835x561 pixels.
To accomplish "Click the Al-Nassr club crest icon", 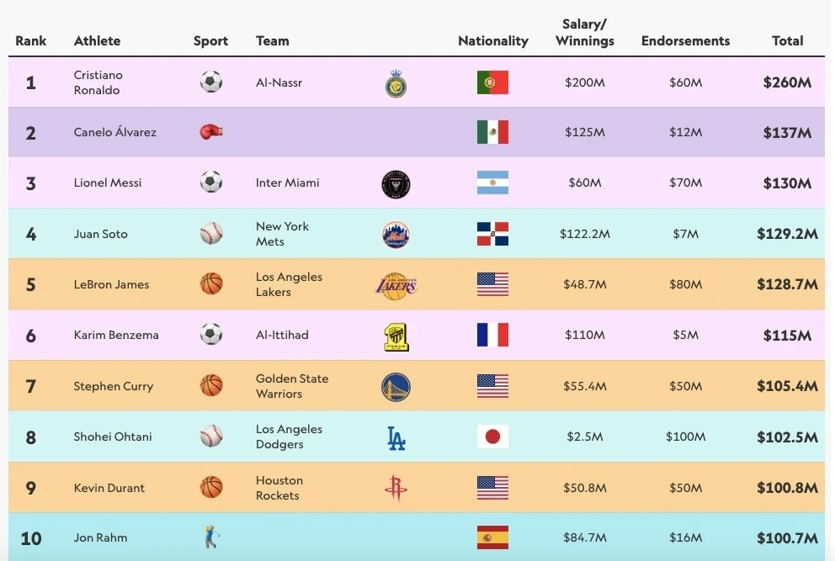I will (x=396, y=83).
